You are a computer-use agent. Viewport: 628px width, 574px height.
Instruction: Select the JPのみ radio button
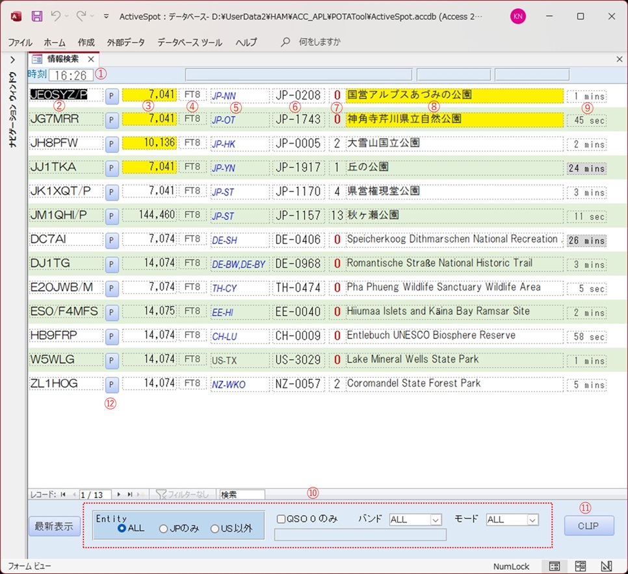pos(164,528)
